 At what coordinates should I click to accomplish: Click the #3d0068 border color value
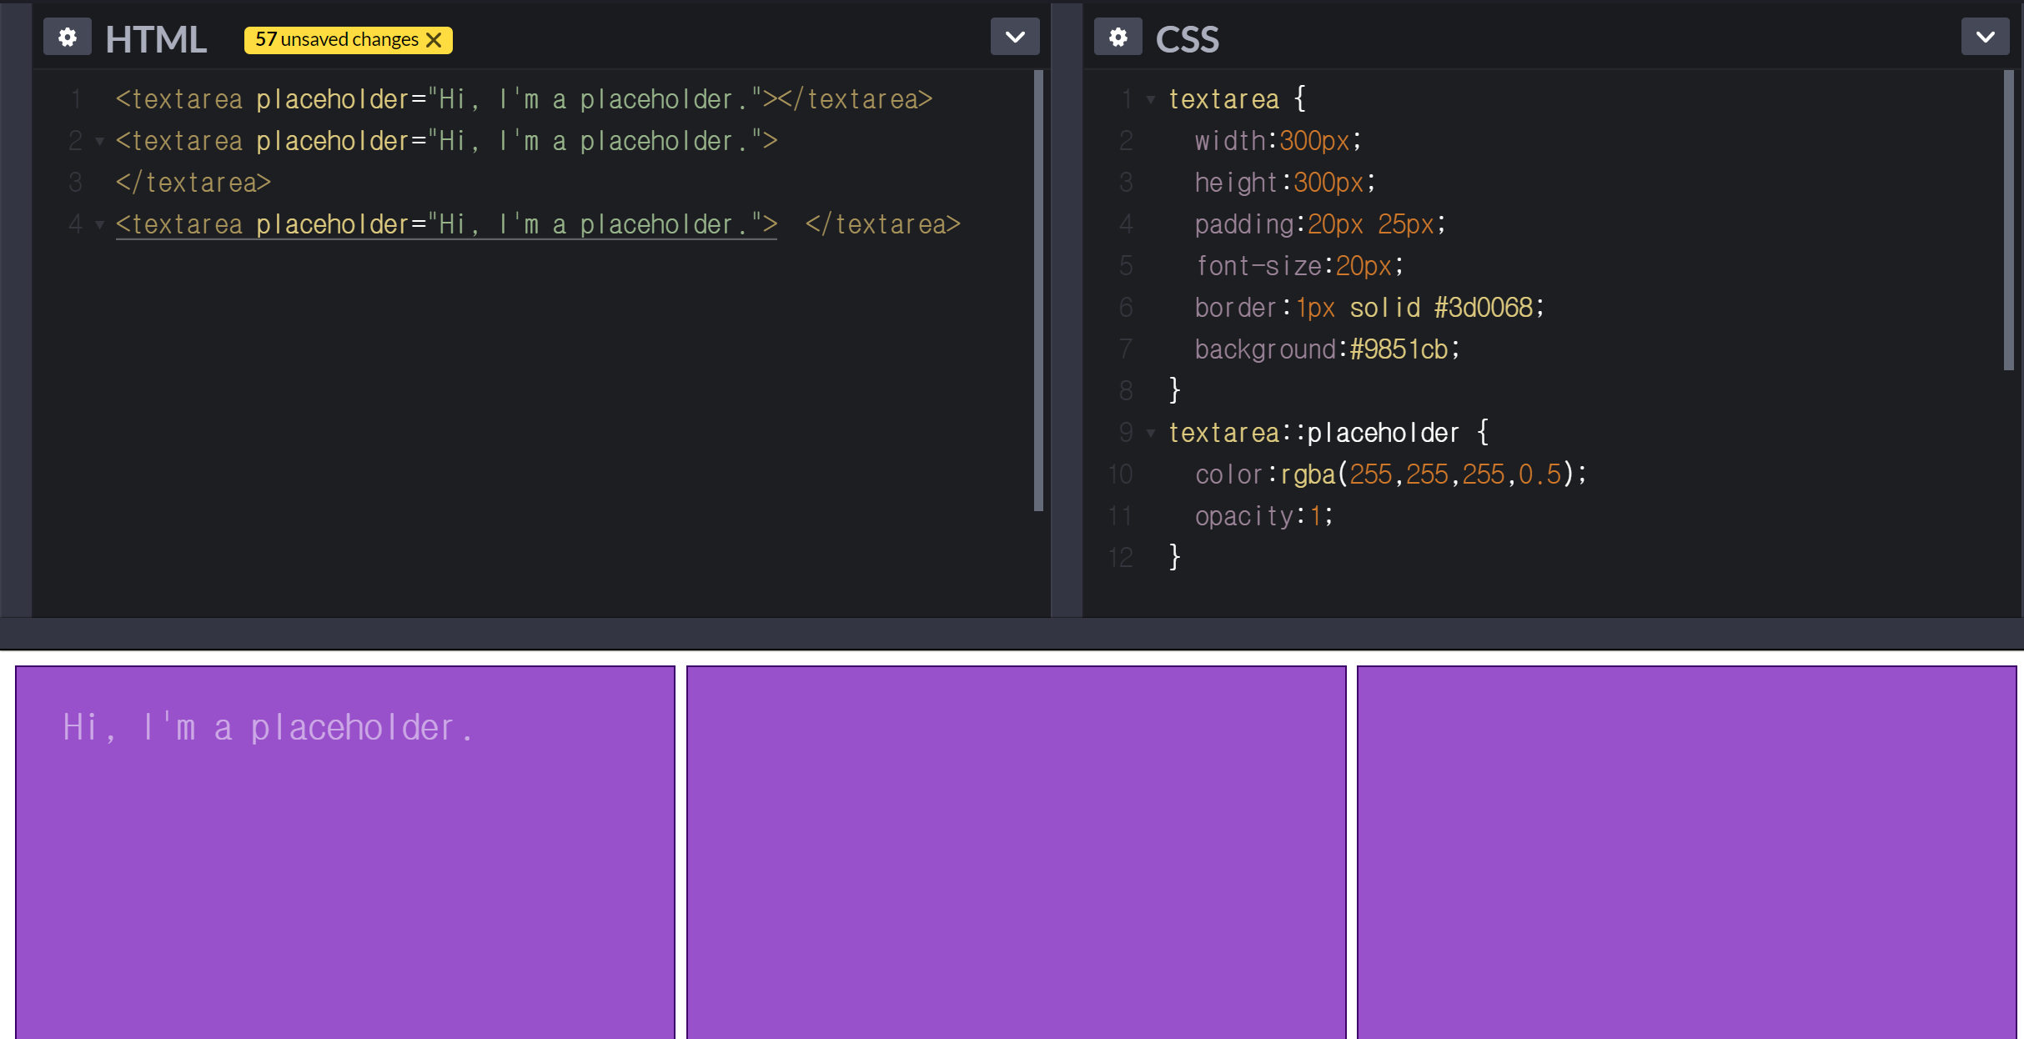(1483, 308)
